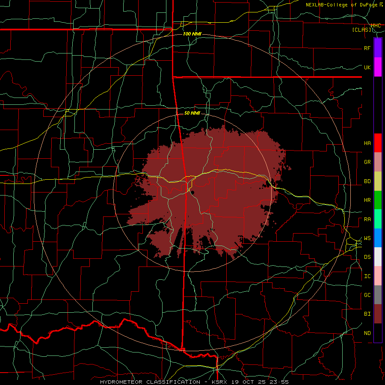Click the HR green legend swatch
385x385 pixels.
tap(378, 200)
